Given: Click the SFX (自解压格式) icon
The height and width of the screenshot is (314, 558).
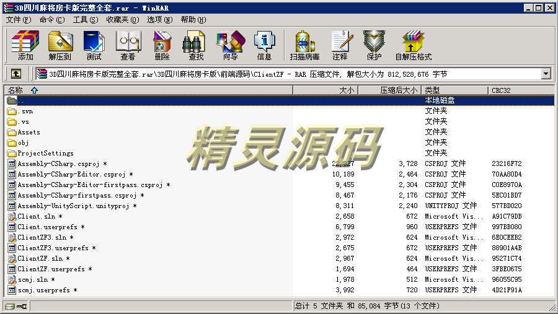Looking at the screenshot, I should click(413, 45).
